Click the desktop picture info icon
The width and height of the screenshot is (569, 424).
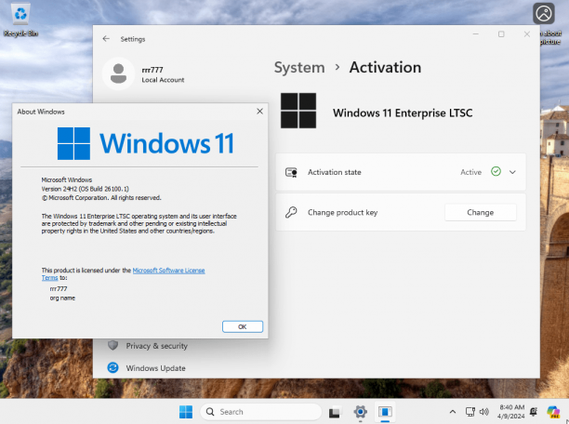tap(544, 13)
